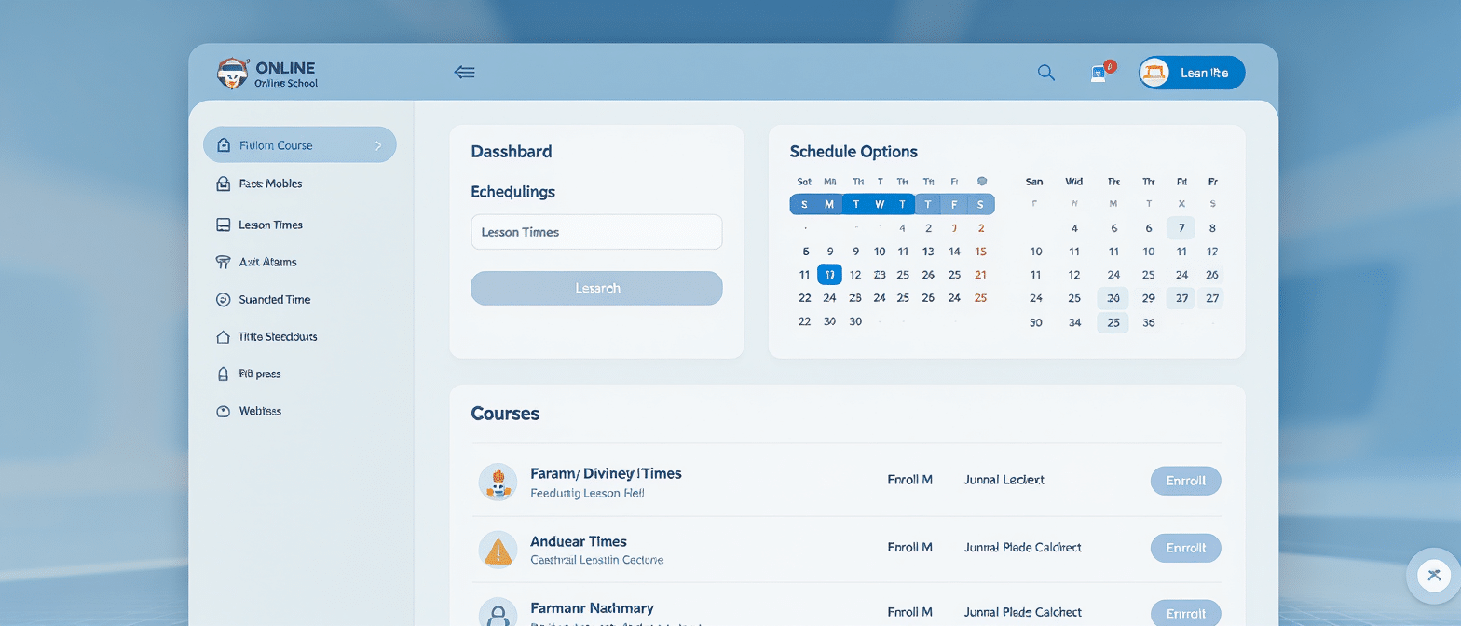Select Fiulom Course in sidebar
The width and height of the screenshot is (1461, 626).
coord(299,144)
